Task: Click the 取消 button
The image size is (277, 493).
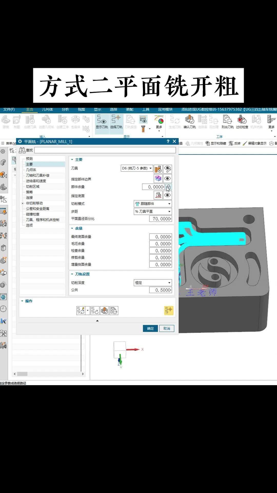Action: (167, 328)
